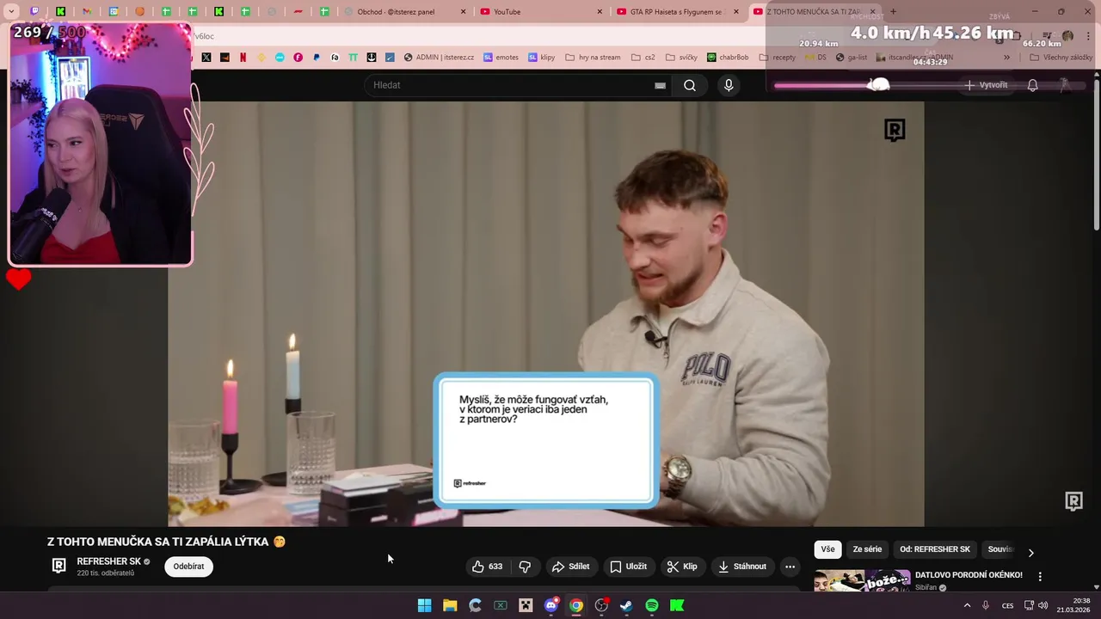Open the emotes bookmark
Screen dimensions: 1101x619
pos(501,58)
